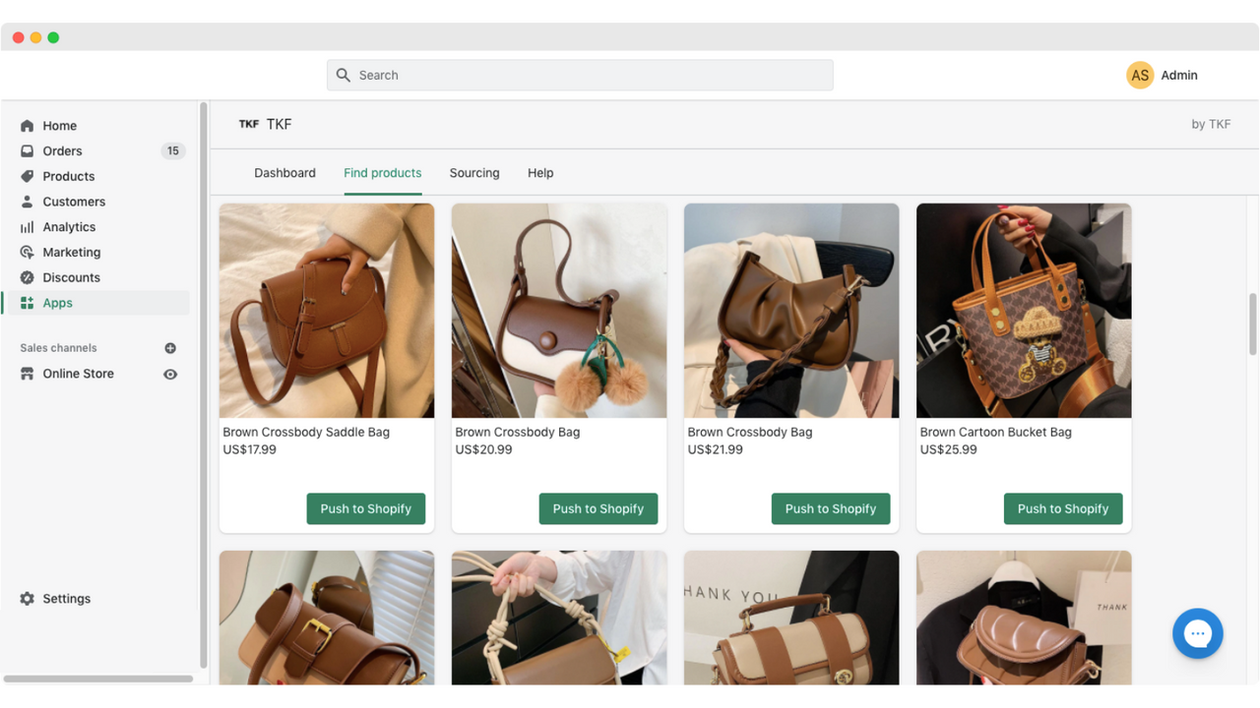Click the AS admin avatar
1260x708 pixels.
coord(1140,75)
